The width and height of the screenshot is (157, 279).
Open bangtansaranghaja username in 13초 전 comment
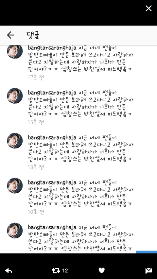tap(52, 138)
